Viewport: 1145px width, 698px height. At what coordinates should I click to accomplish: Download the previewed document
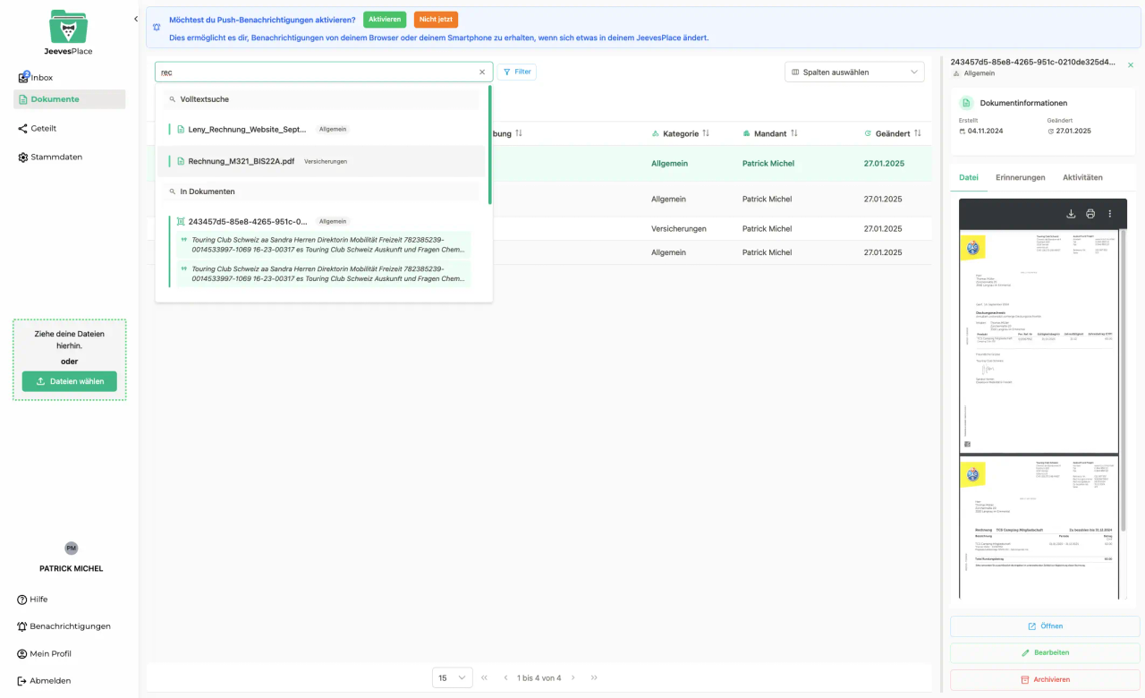[1071, 215]
